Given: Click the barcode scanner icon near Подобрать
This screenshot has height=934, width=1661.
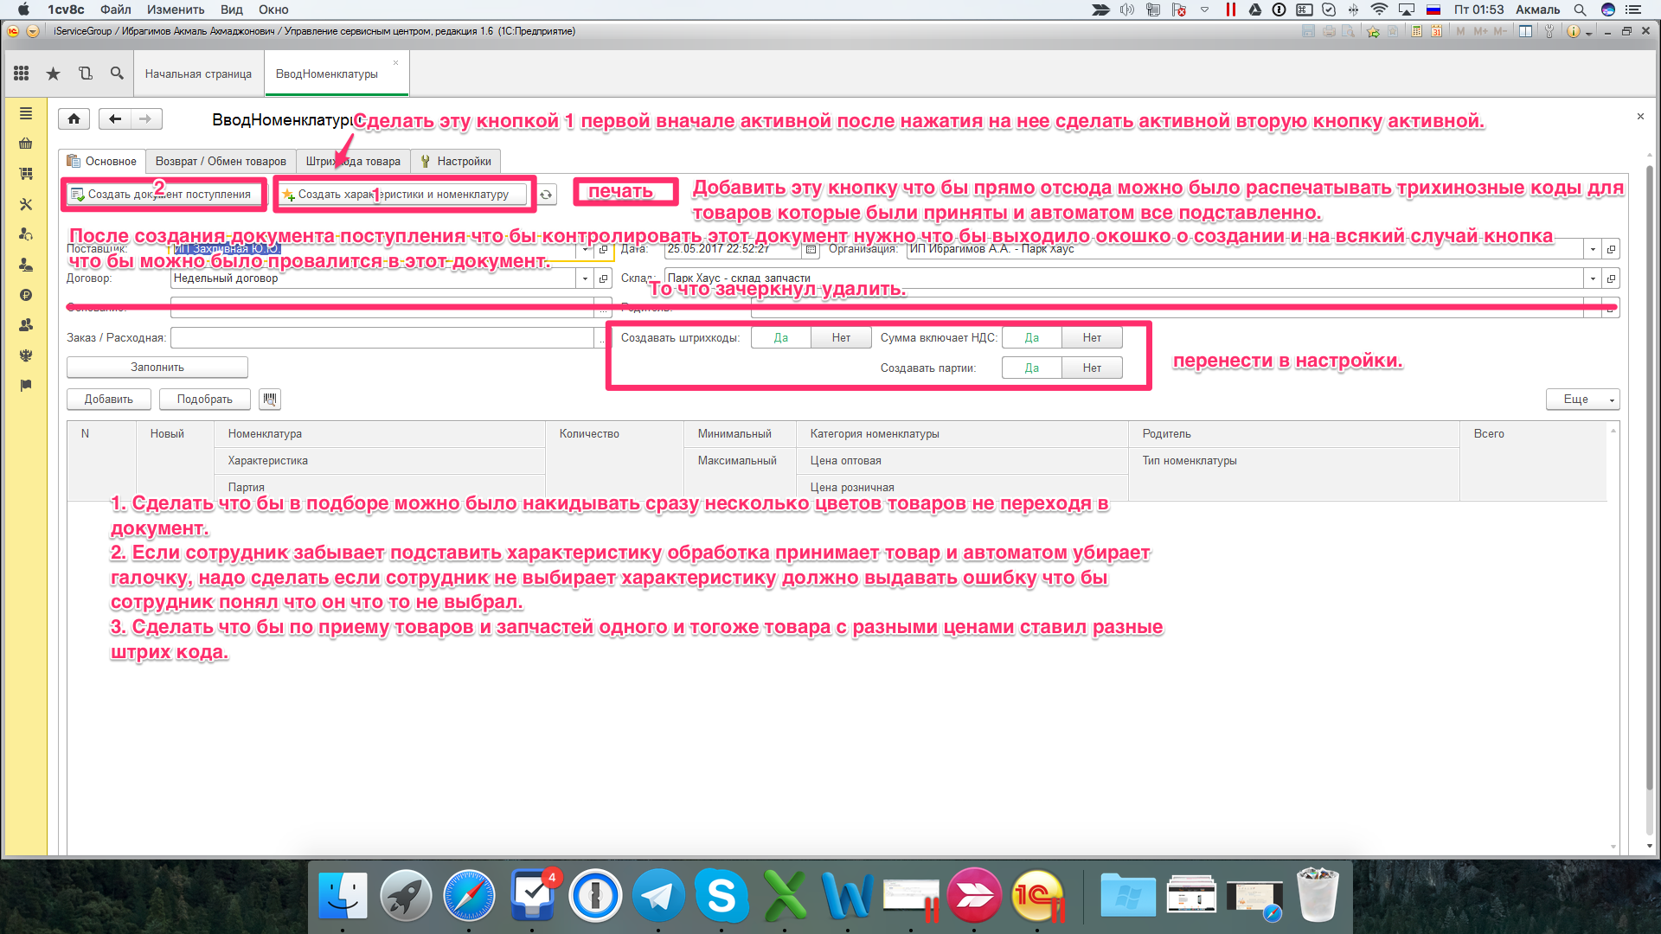Looking at the screenshot, I should (270, 399).
